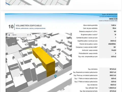Click the 'Altura máxima permitida' label
The width and height of the screenshot is (122, 92).
(x=90, y=25)
